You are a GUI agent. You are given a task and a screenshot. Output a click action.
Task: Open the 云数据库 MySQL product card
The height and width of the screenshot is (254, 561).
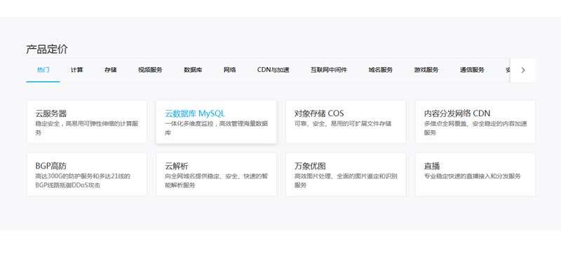pos(217,122)
